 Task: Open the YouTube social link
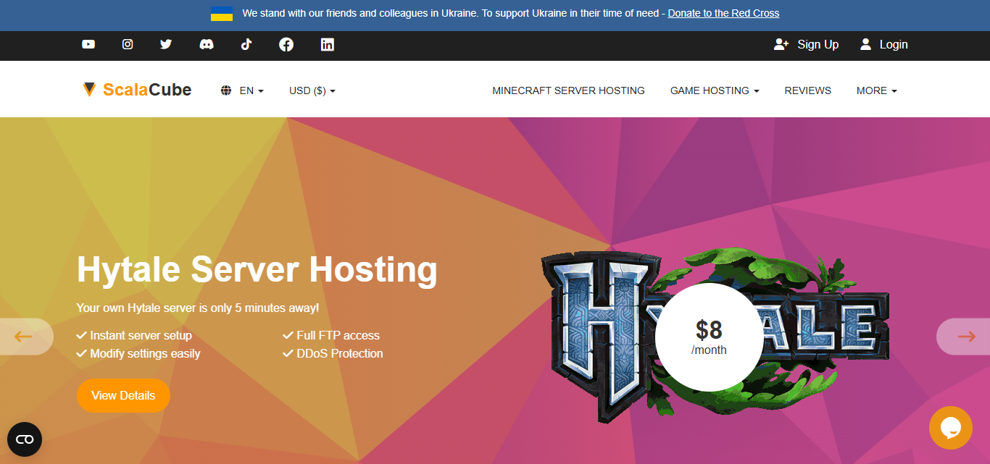tap(88, 44)
